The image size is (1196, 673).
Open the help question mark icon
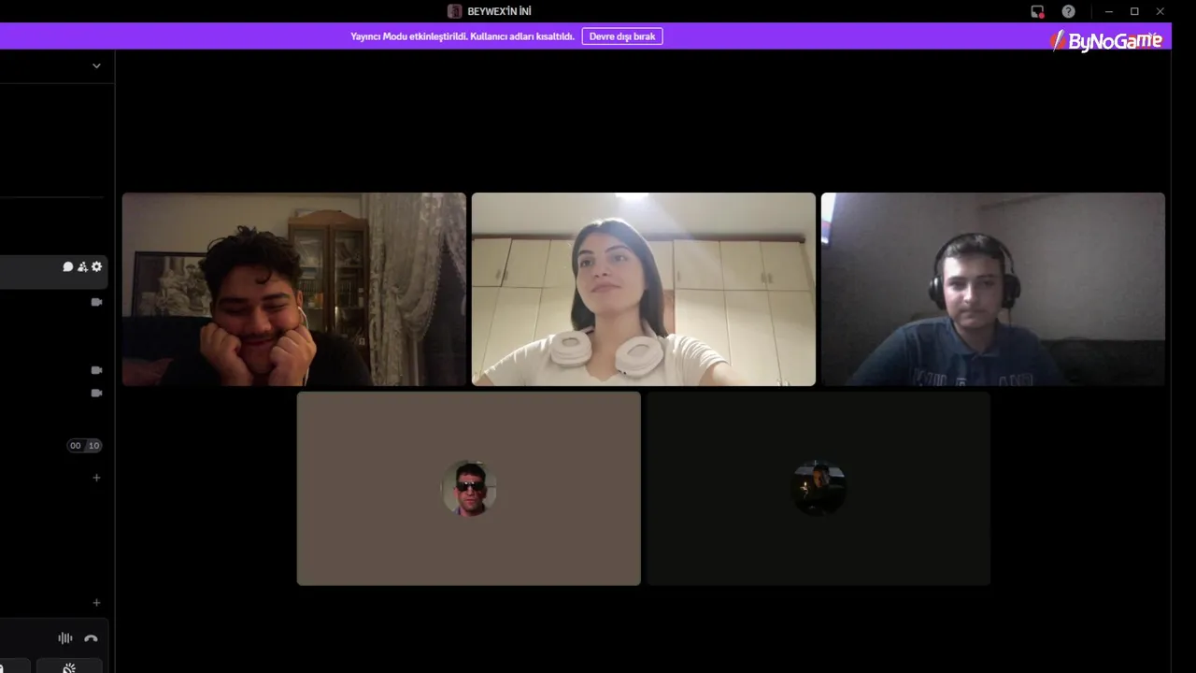click(x=1068, y=11)
